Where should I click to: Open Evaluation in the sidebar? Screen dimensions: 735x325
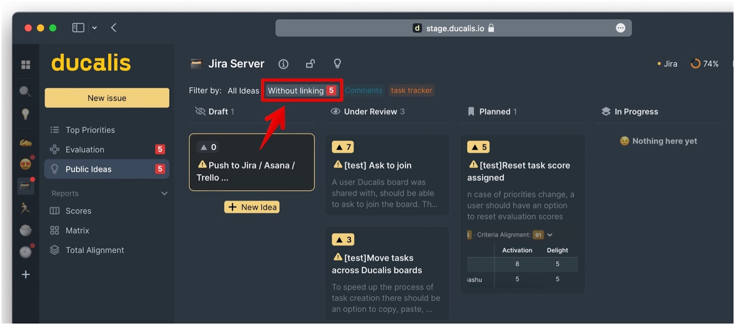click(x=107, y=149)
